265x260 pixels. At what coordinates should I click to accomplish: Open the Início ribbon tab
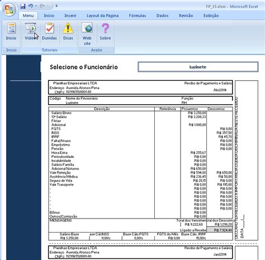click(x=49, y=16)
